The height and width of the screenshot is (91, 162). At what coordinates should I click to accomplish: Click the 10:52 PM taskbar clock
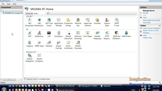156,87
